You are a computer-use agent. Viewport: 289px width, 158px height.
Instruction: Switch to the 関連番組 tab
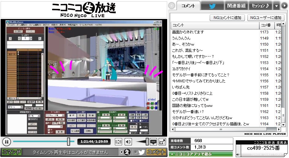pyautogui.click(x=236, y=6)
